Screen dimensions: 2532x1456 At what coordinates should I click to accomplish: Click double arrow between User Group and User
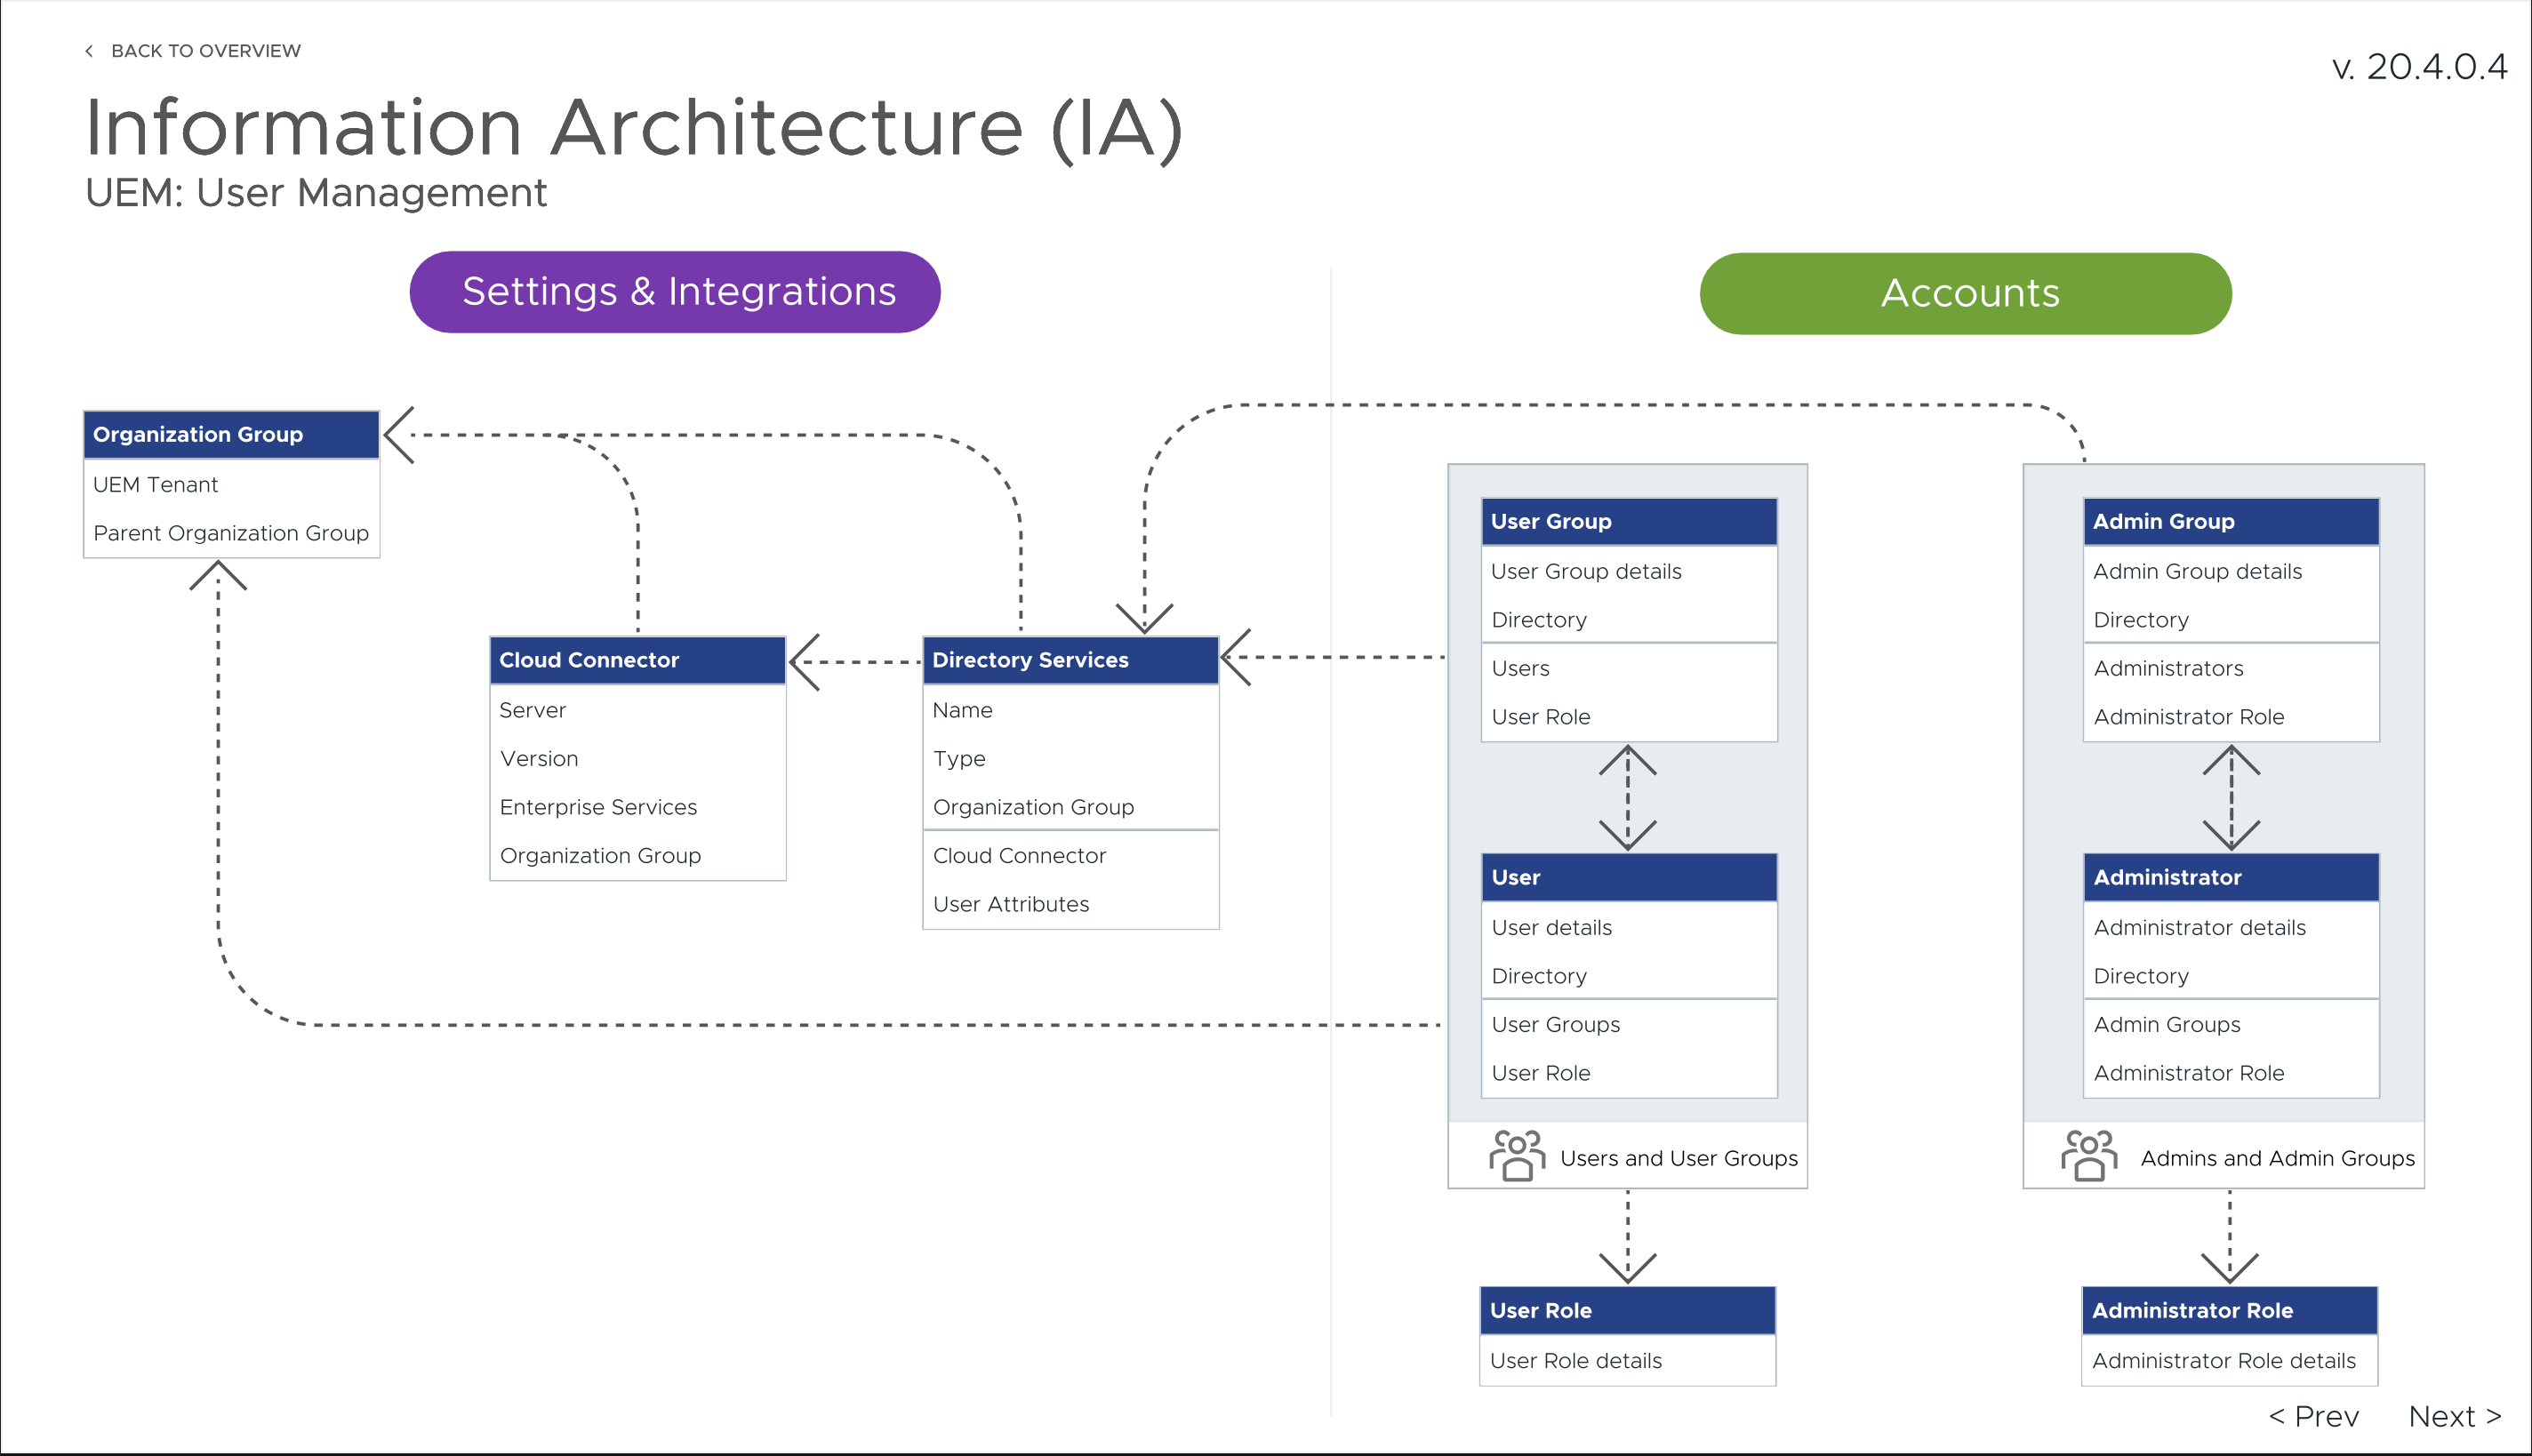coord(1627,797)
